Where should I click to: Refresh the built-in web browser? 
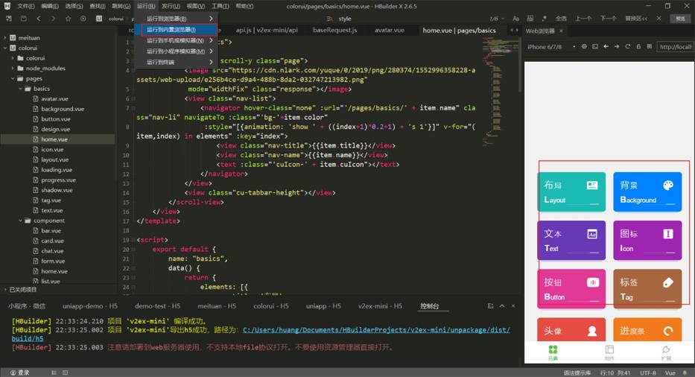pyautogui.click(x=628, y=47)
